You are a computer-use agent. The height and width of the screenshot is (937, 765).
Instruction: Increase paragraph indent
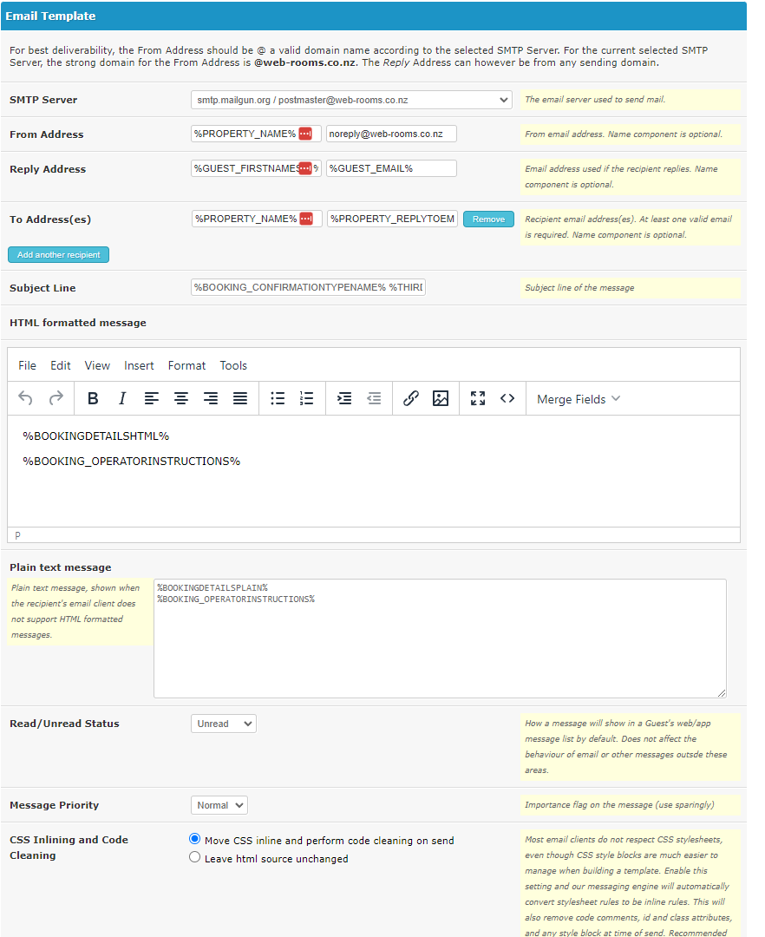tap(344, 398)
